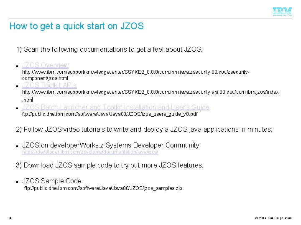Open the JZOS Overview link
Image resolution: width=301 pixels, height=225 pixels.
pyautogui.click(x=45, y=65)
